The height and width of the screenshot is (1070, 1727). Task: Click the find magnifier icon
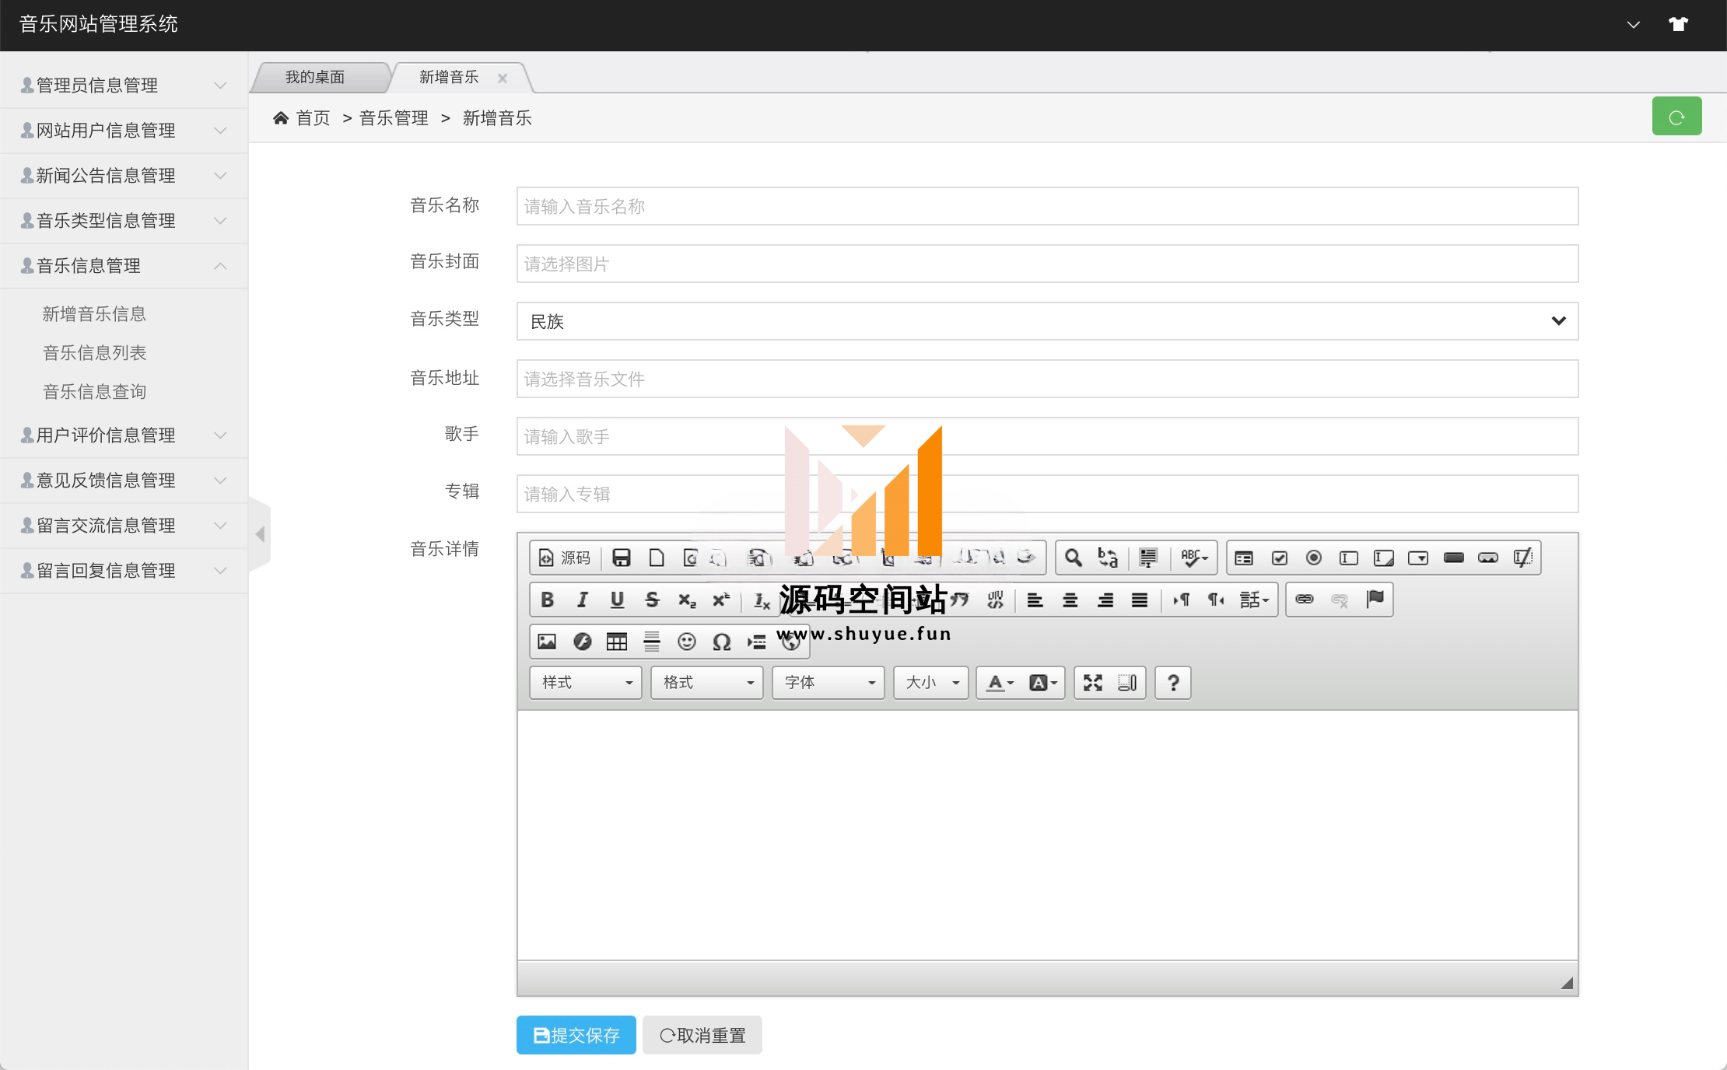coord(1073,558)
